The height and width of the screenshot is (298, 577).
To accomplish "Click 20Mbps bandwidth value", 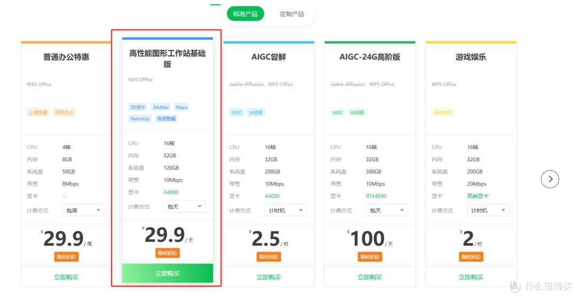I will click(477, 184).
